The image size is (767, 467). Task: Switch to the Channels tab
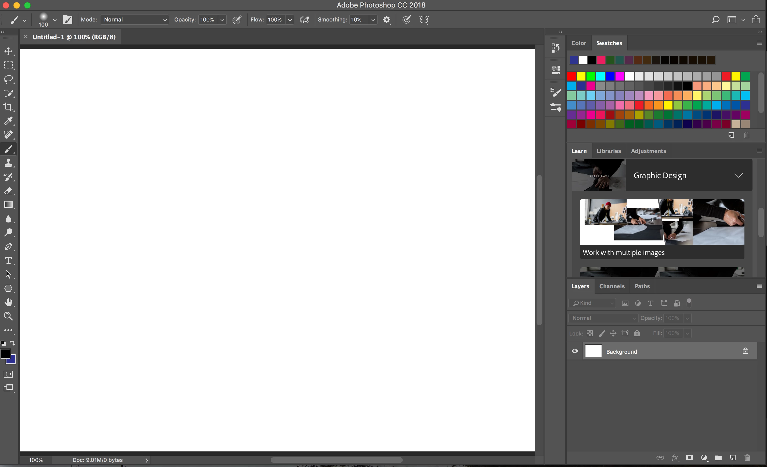tap(612, 286)
